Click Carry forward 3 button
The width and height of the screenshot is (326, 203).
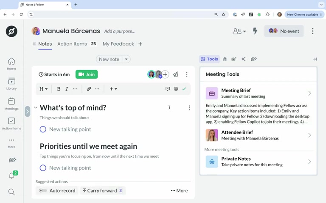click(x=102, y=191)
